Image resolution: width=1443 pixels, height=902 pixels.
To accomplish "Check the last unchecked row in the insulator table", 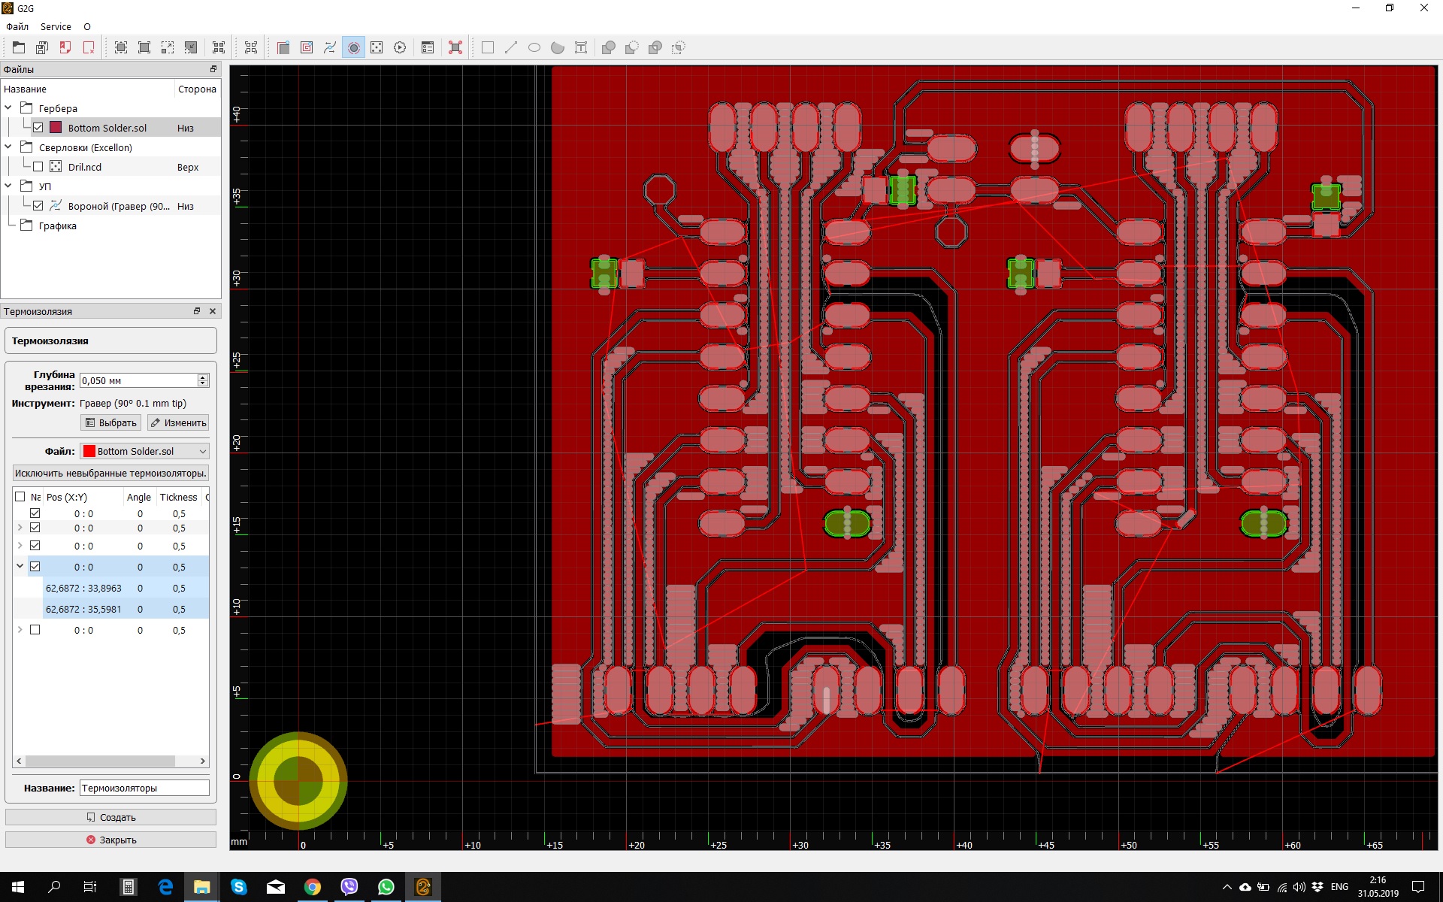I will tap(35, 630).
